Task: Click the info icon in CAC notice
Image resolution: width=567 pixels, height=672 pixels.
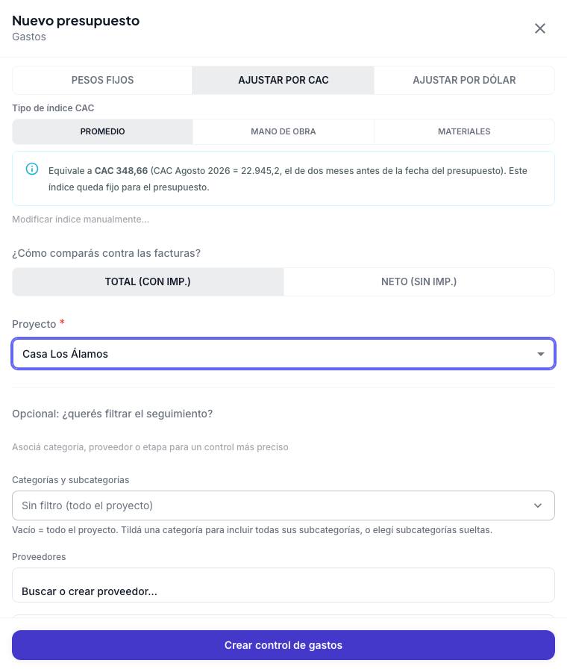Action: click(32, 169)
